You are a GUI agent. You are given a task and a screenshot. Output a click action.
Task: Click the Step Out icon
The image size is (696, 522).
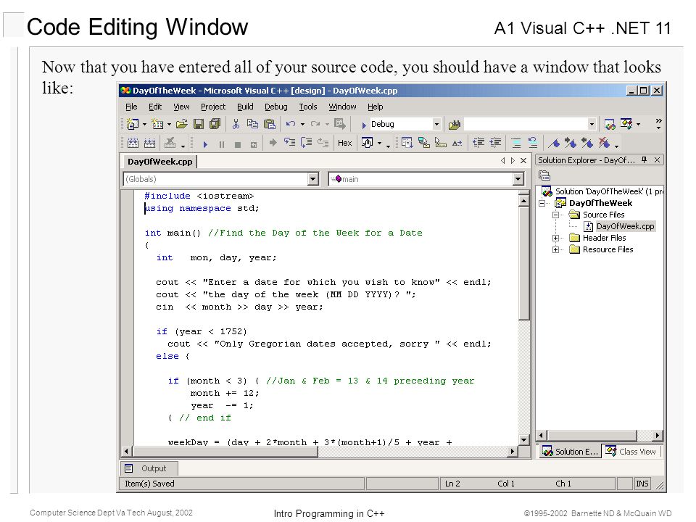(x=323, y=143)
